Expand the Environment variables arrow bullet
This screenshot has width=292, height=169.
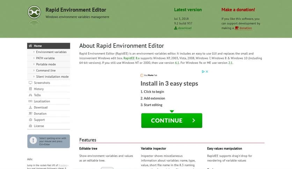[x=34, y=52]
